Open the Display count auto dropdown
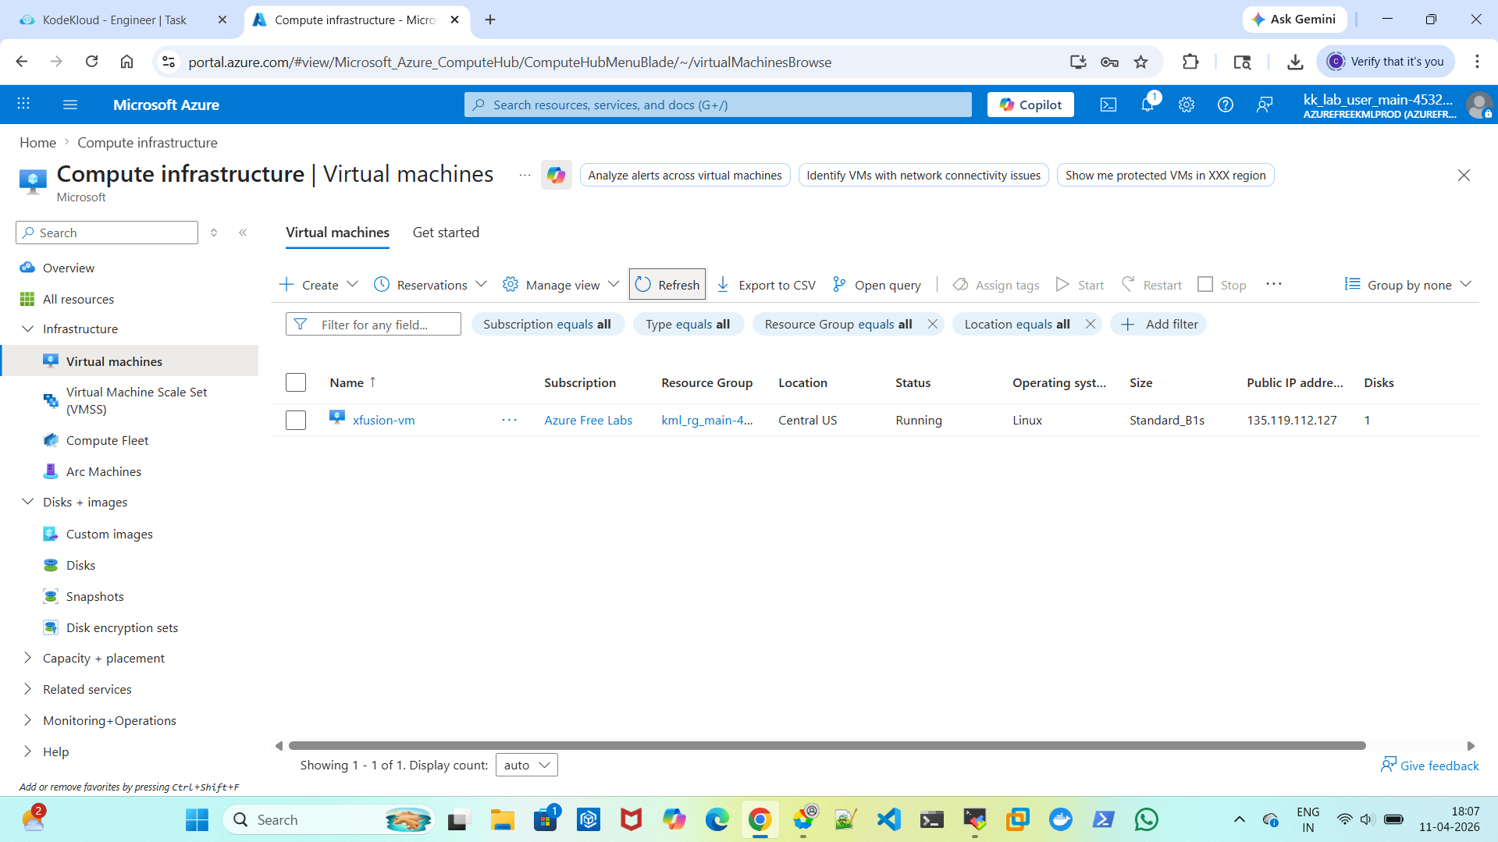The image size is (1498, 842). [527, 766]
